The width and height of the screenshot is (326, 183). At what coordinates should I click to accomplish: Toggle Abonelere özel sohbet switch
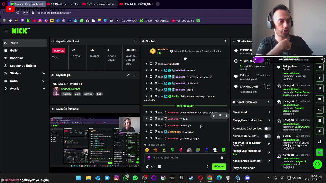tap(267, 129)
